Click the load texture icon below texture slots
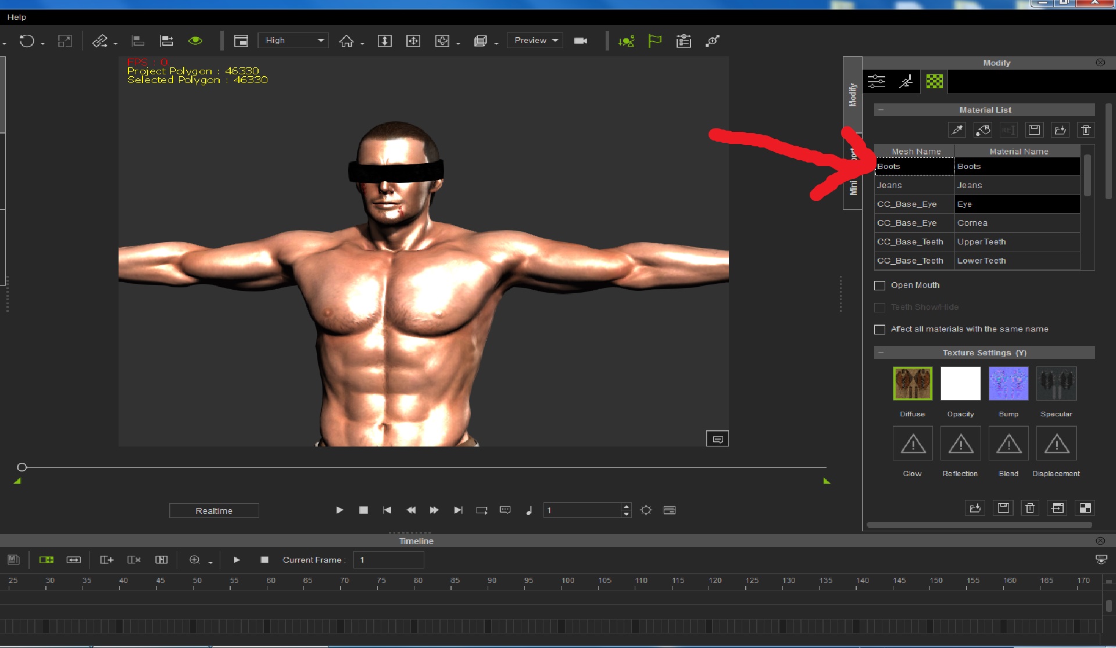Image resolution: width=1116 pixels, height=648 pixels. tap(975, 508)
